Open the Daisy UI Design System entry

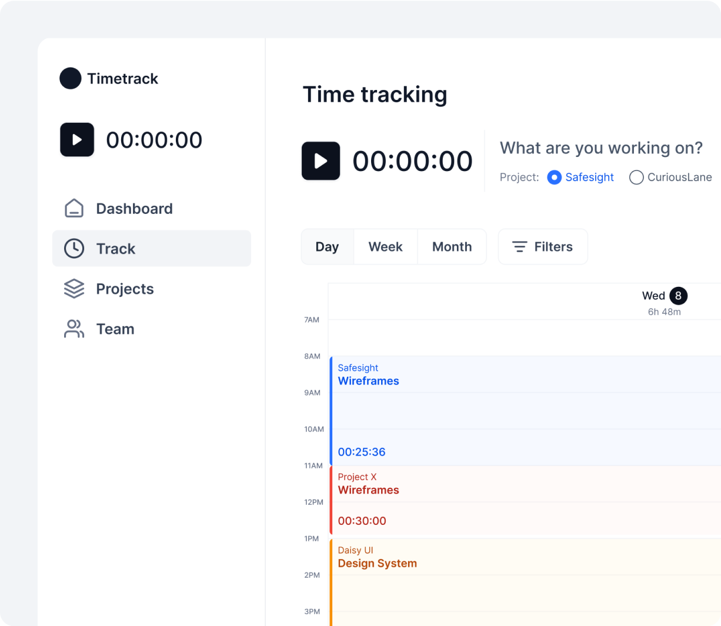coord(523,582)
